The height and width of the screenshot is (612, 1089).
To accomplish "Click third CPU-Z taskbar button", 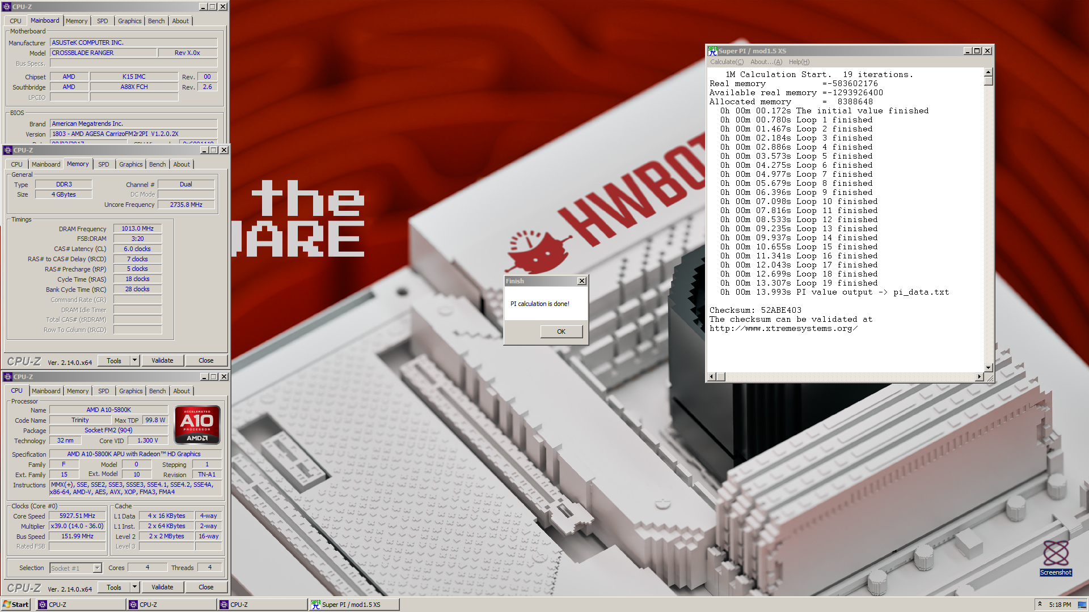I will [263, 605].
